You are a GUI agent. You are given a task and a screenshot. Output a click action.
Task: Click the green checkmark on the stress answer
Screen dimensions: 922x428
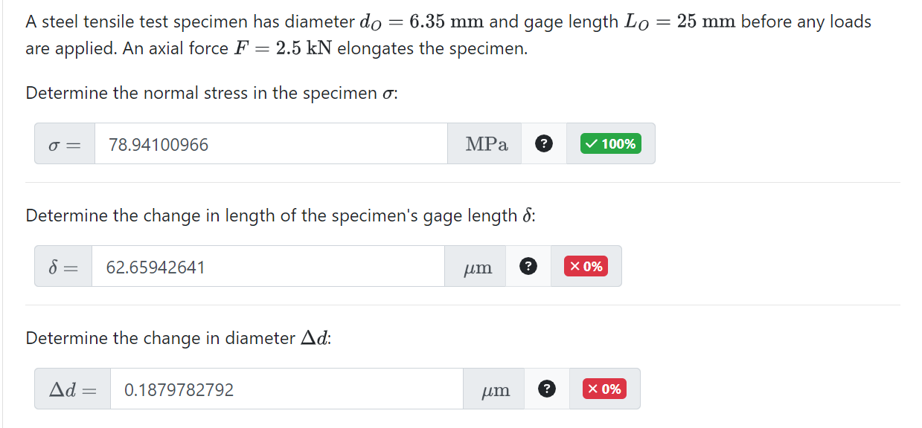point(610,143)
